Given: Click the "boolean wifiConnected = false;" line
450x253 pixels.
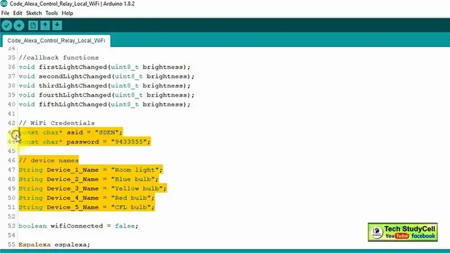Looking at the screenshot, I should [78, 226].
